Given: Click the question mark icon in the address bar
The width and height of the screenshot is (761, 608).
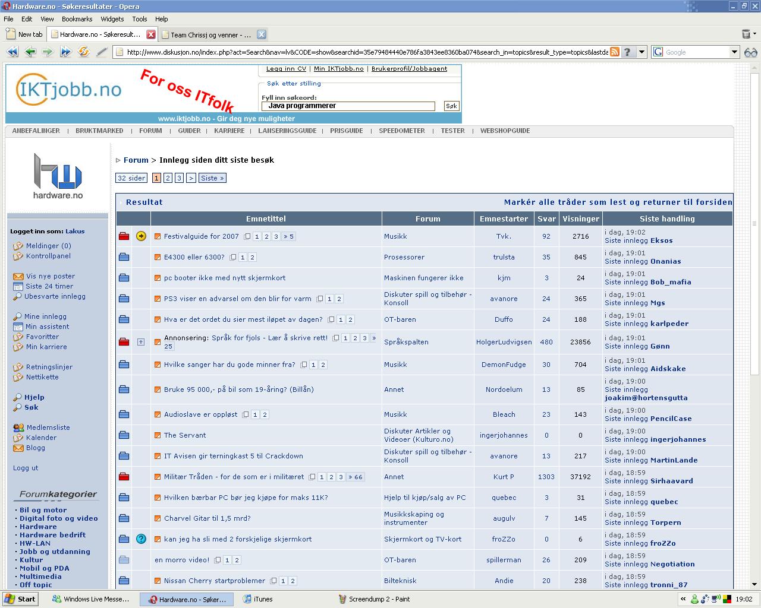Looking at the screenshot, I should pyautogui.click(x=628, y=52).
